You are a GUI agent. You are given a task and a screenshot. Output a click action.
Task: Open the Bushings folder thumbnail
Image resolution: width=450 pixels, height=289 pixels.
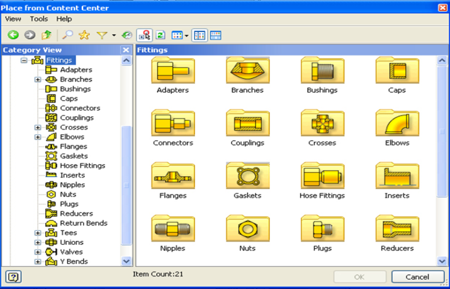pyautogui.click(x=322, y=71)
